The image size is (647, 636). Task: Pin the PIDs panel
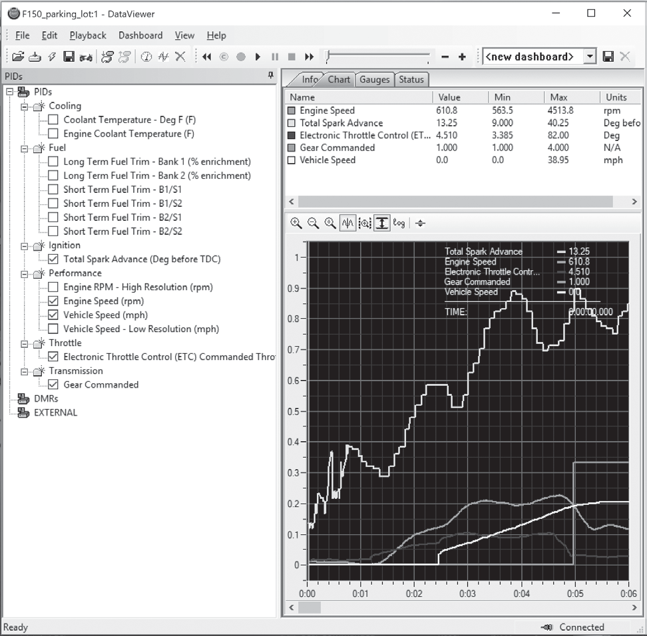[271, 75]
